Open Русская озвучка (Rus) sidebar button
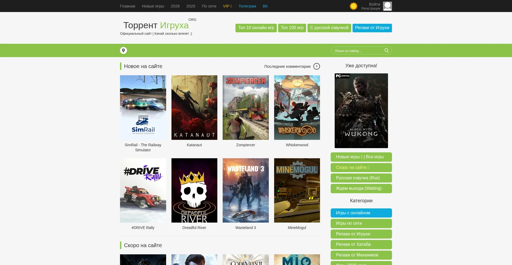This screenshot has height=265, width=512. [x=361, y=178]
